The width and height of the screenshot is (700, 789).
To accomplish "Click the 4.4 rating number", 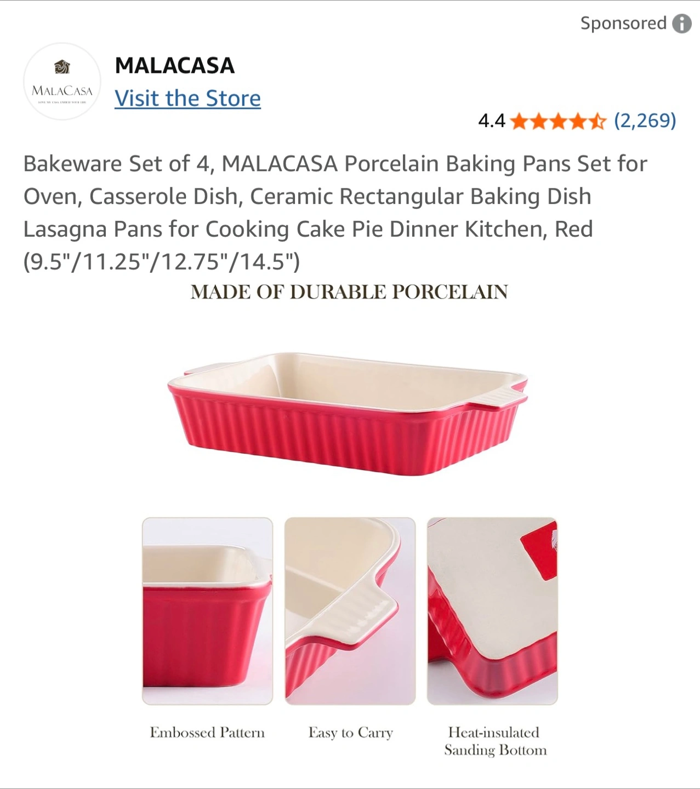I will click(491, 121).
